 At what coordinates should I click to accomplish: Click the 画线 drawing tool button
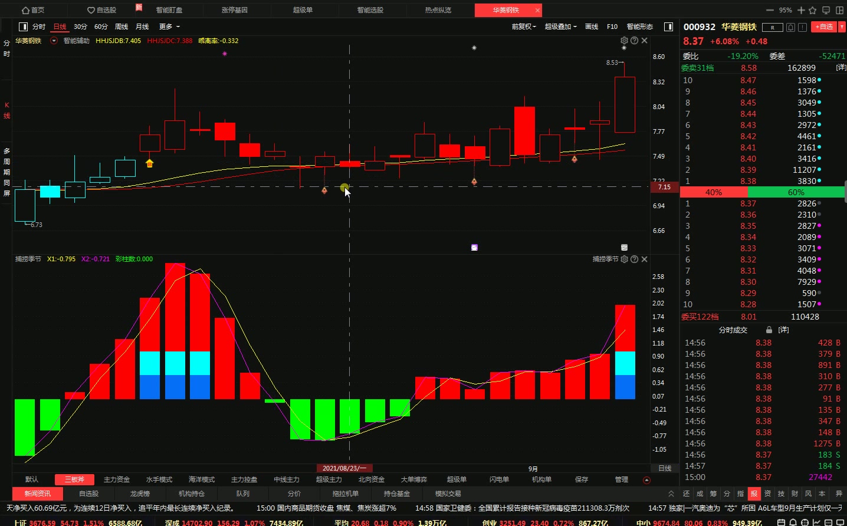592,27
